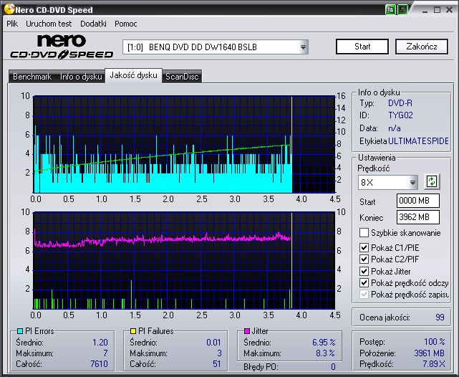Click the PI Failures Maksimum value 3
This screenshot has width=459, height=377.
pos(219,353)
